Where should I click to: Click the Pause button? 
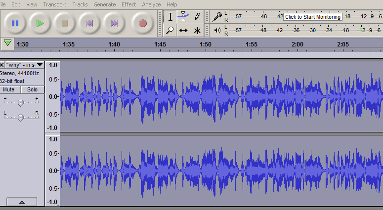15,23
